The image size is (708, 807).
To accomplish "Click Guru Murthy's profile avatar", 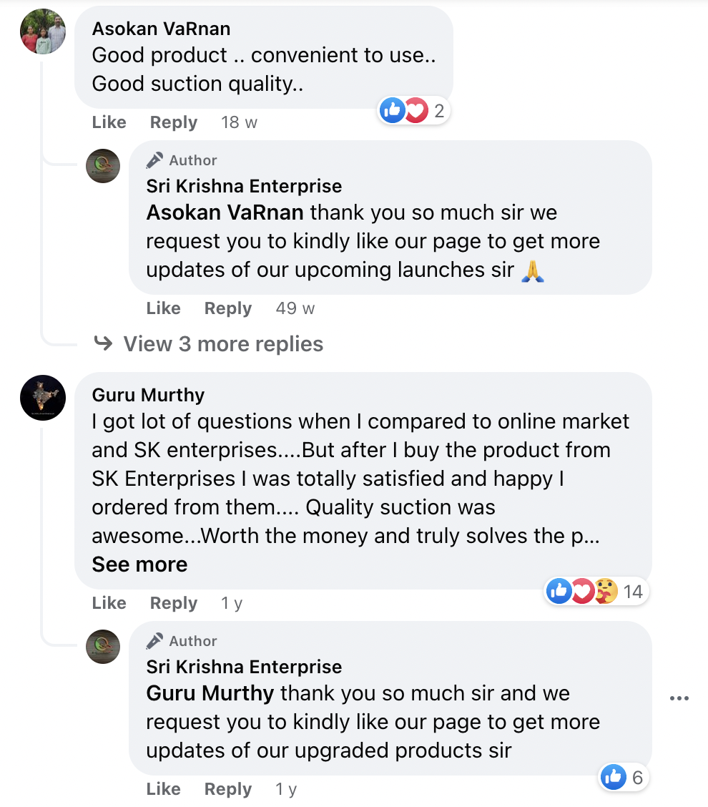I will pos(43,398).
